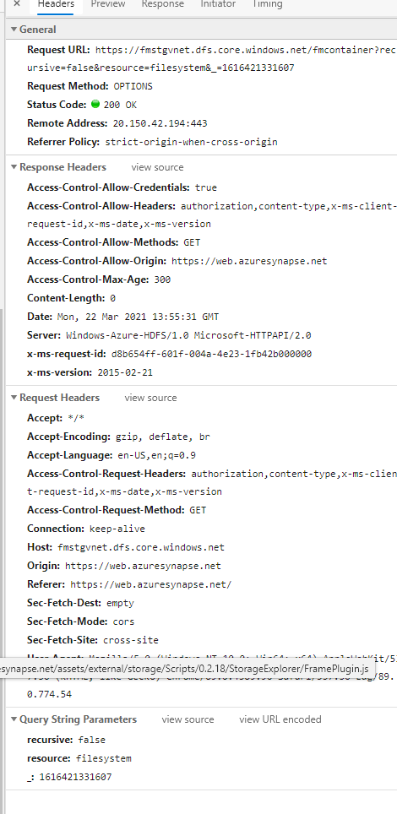Click the Request URL value

211,58
